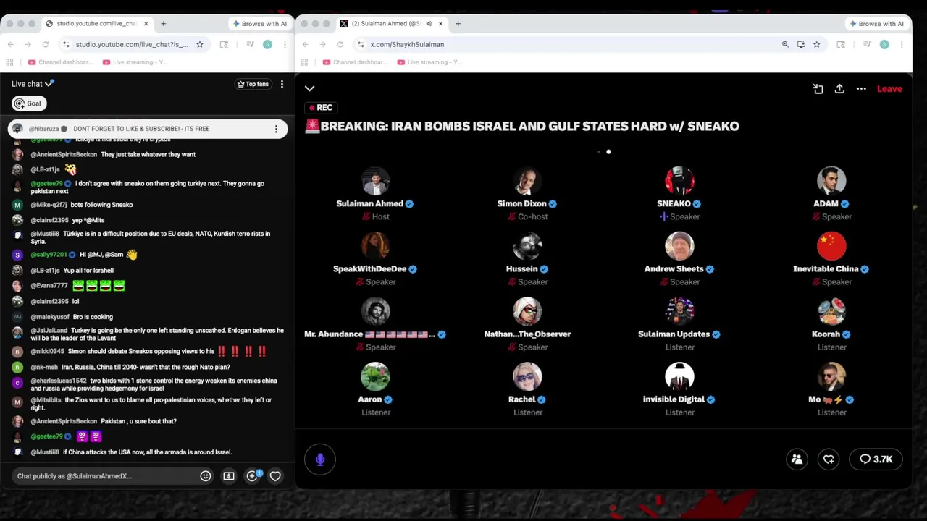The image size is (927, 521).
Task: Open the emoji picker in chat input
Action: (206, 476)
